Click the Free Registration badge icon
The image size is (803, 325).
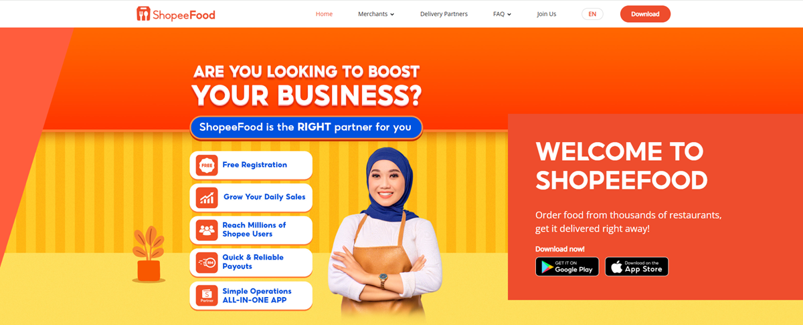pos(207,165)
